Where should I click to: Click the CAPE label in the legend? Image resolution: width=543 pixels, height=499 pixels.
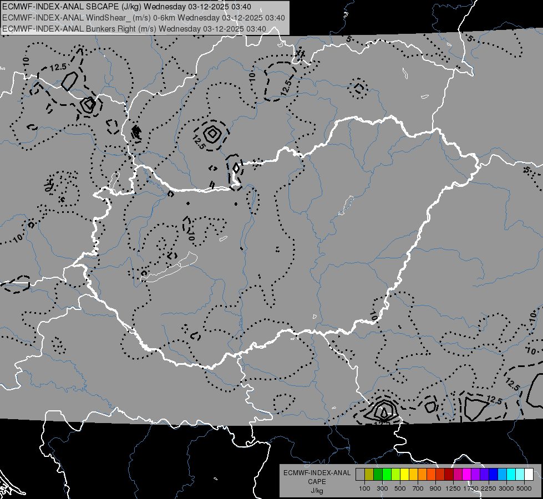(x=317, y=482)
